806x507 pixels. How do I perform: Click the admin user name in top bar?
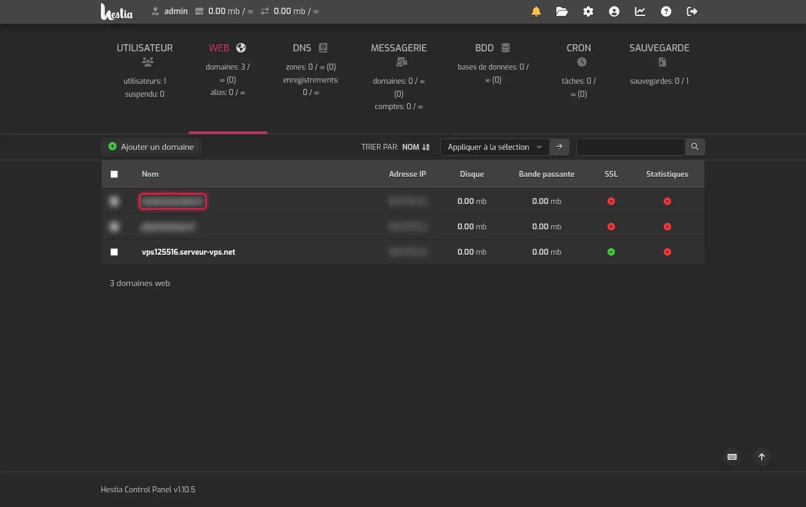(x=176, y=11)
